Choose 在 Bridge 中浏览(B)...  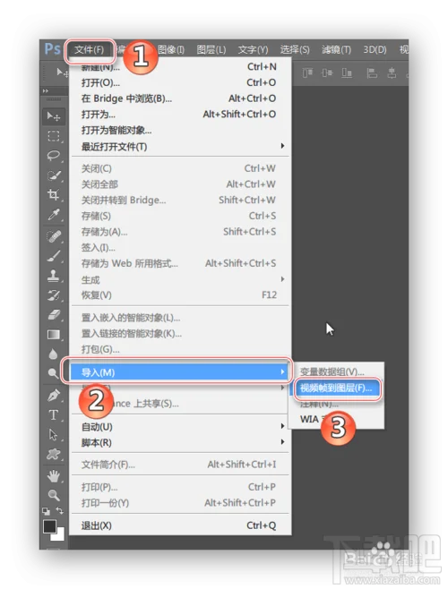179,98
